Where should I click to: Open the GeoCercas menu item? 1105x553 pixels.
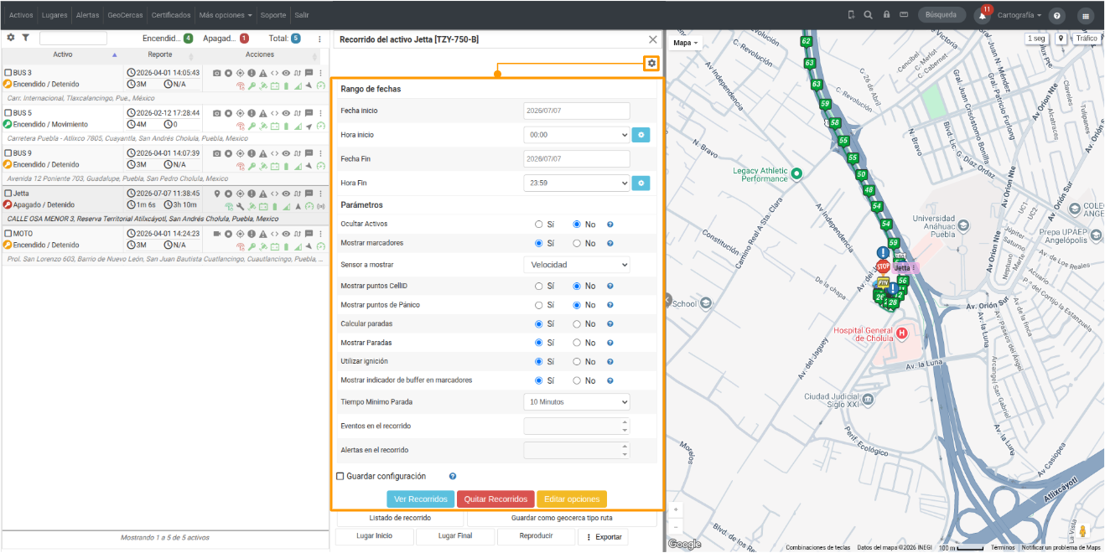(x=125, y=15)
